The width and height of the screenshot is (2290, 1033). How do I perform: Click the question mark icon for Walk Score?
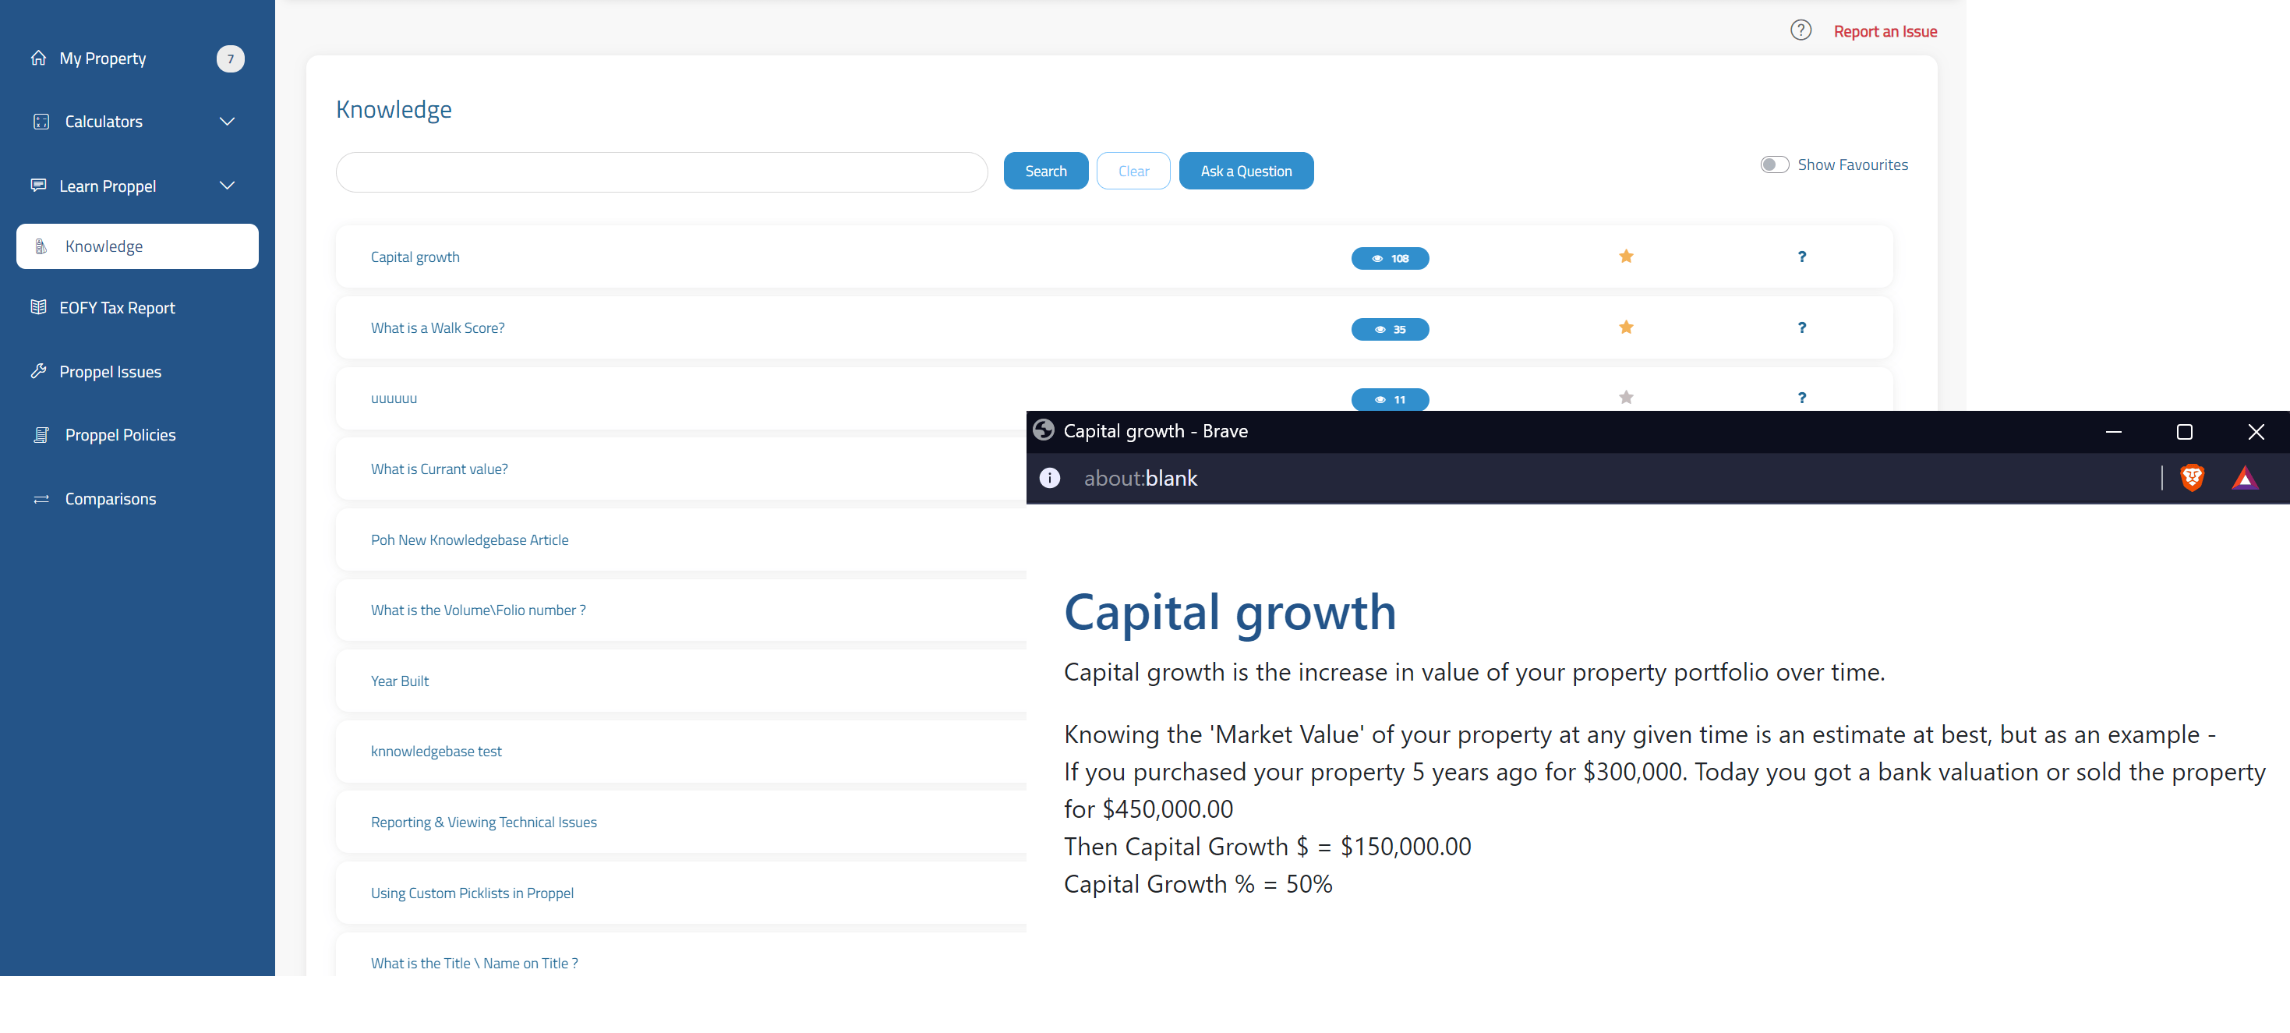pyautogui.click(x=1801, y=328)
